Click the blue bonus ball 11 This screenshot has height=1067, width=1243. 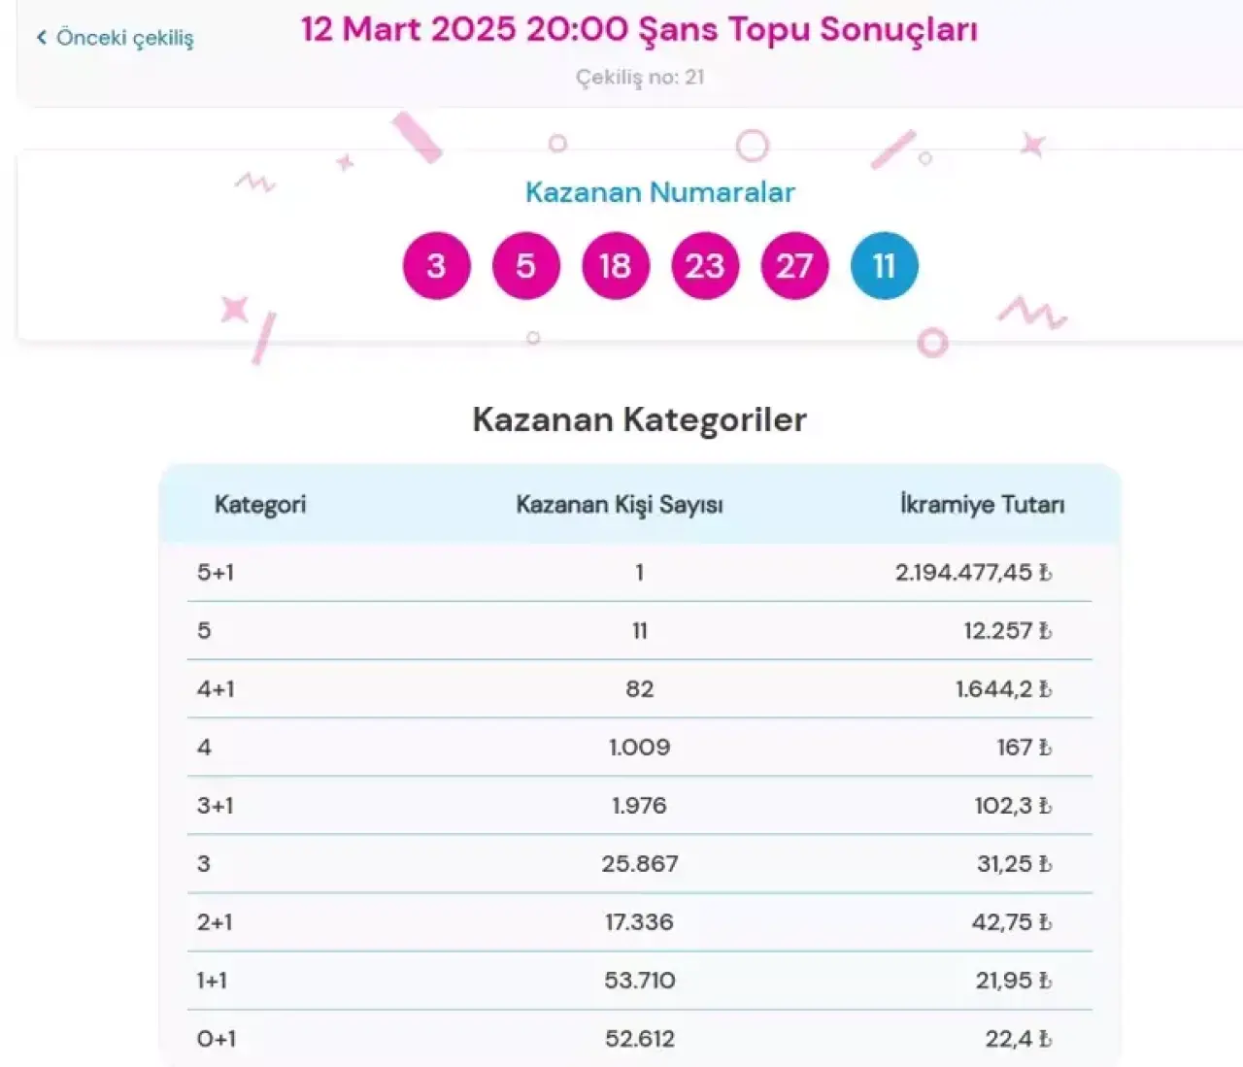coord(884,266)
